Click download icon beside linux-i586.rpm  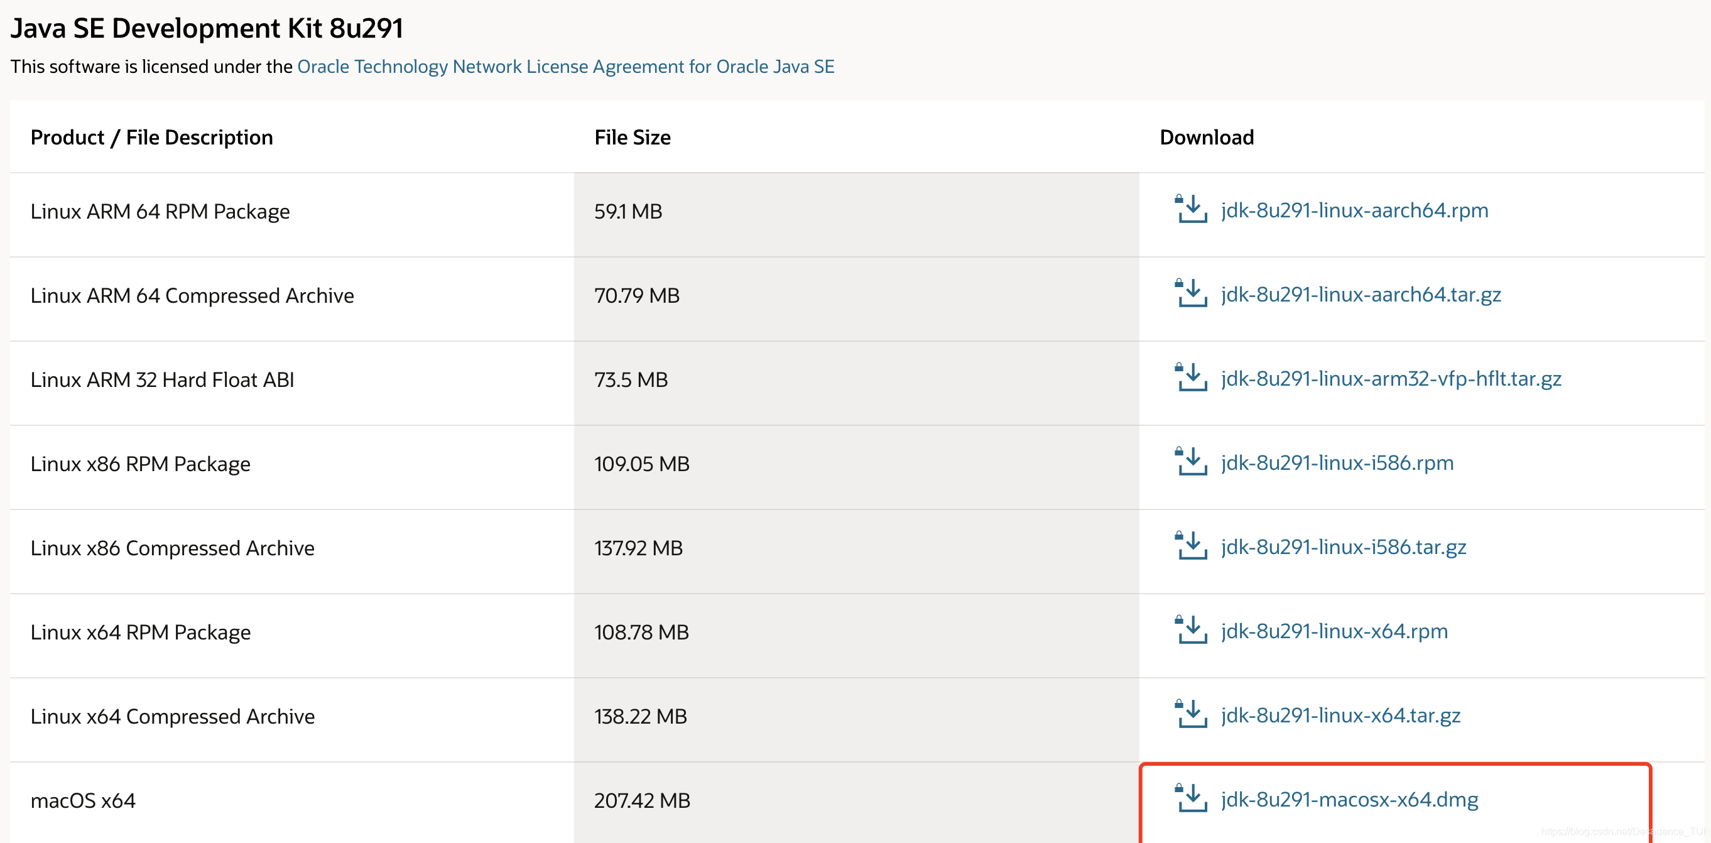point(1192,462)
